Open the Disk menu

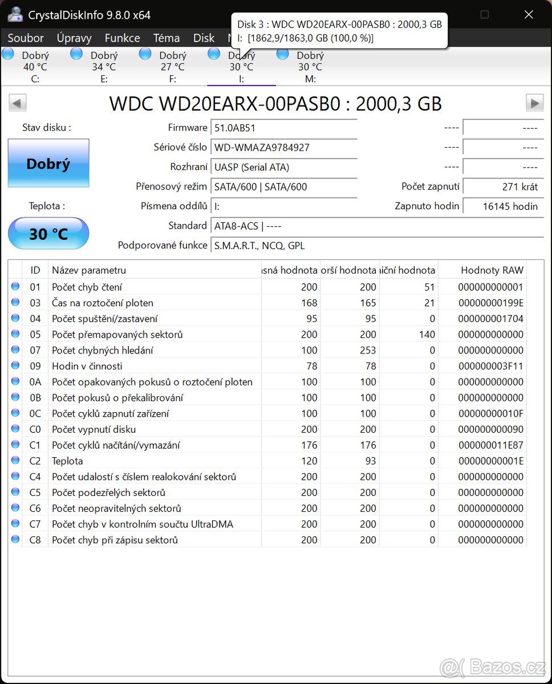click(x=204, y=38)
